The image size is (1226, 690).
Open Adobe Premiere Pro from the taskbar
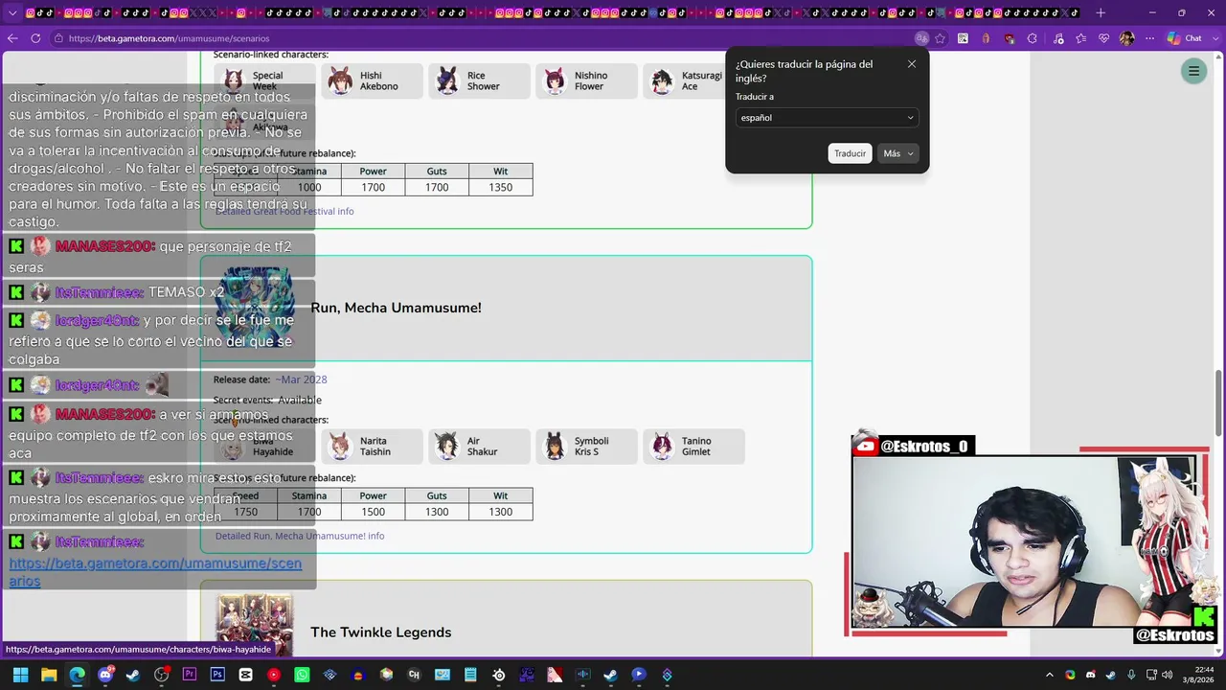click(x=190, y=675)
